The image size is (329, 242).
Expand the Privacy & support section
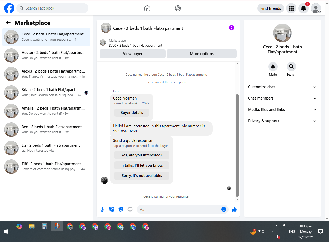pos(282,121)
